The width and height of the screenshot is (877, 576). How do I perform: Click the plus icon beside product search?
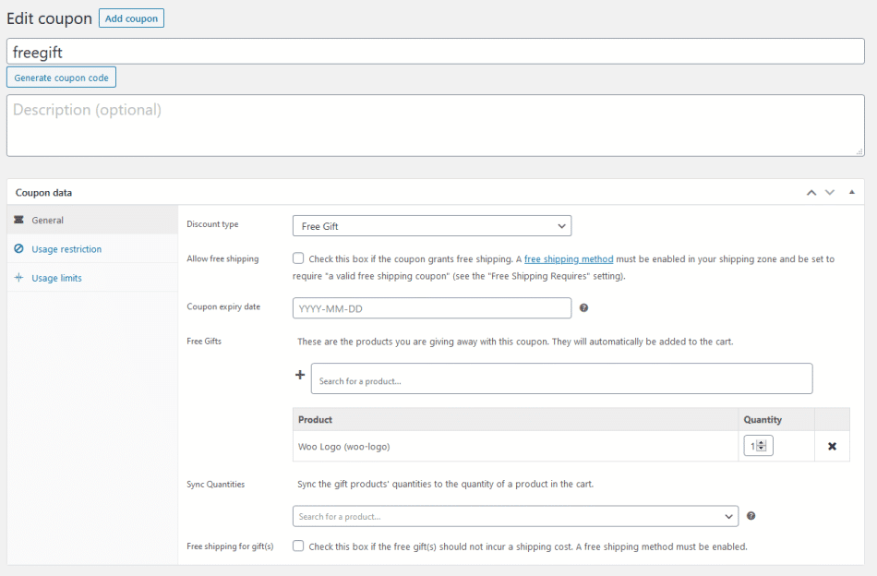(299, 375)
